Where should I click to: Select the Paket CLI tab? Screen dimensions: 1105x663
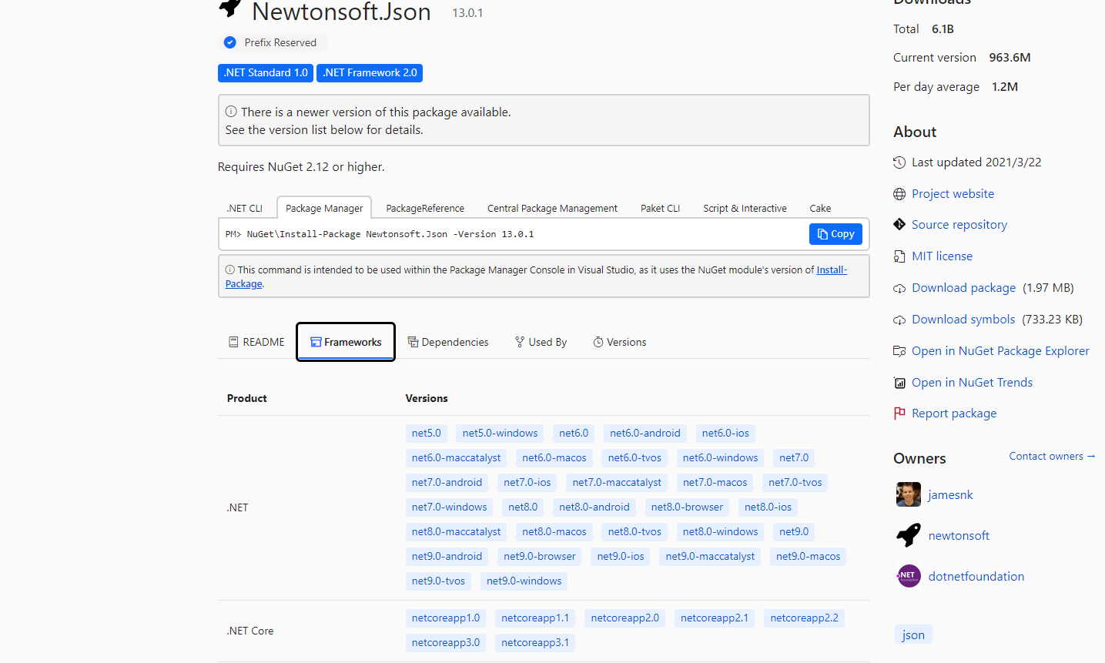660,209
